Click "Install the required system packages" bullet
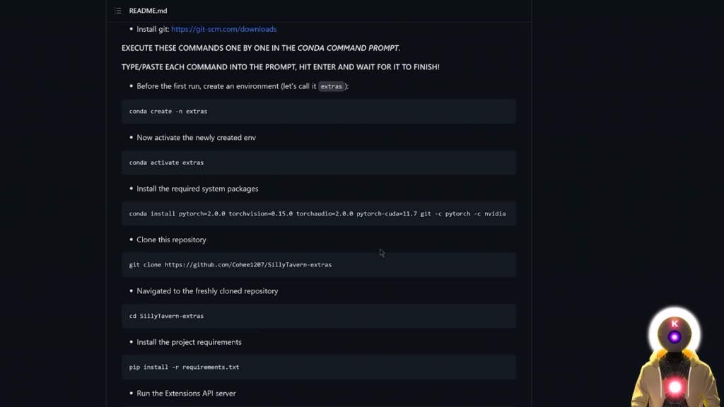This screenshot has width=724, height=407. [x=197, y=189]
